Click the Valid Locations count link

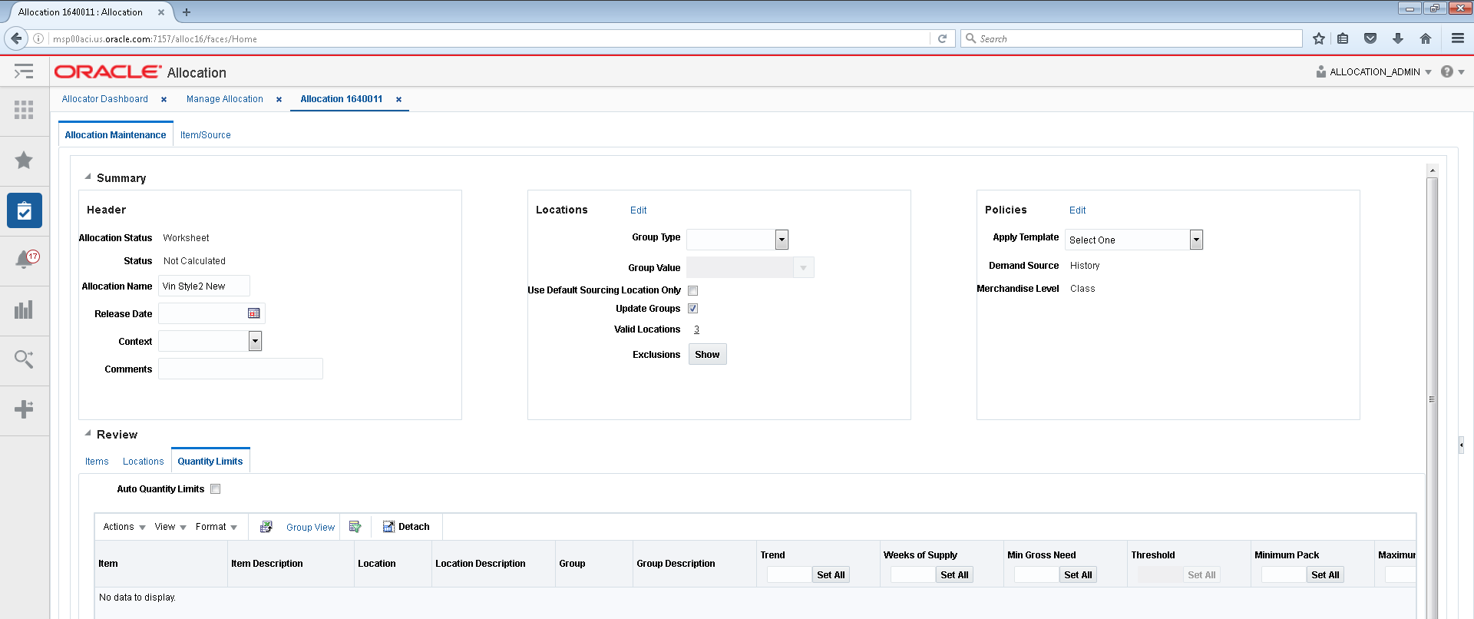coord(697,329)
